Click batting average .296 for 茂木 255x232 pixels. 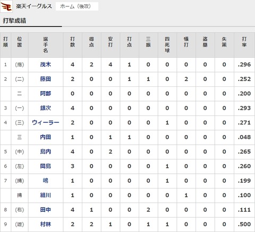click(x=244, y=65)
